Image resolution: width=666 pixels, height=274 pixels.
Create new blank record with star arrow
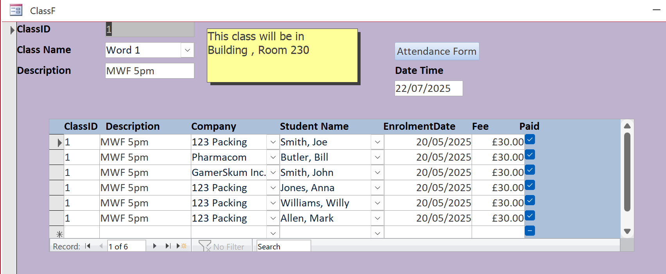[x=181, y=246]
